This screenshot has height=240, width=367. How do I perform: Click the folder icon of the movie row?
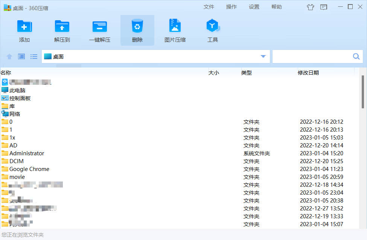[x=5, y=177]
